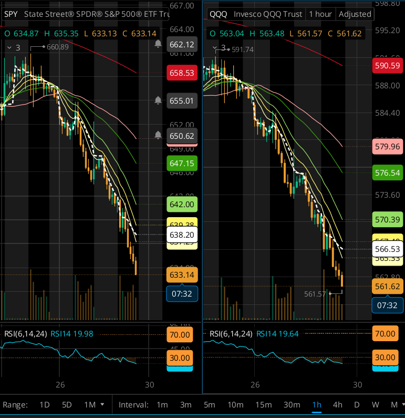Click the SPY State Street name label
The image size is (405, 418).
[97, 14]
